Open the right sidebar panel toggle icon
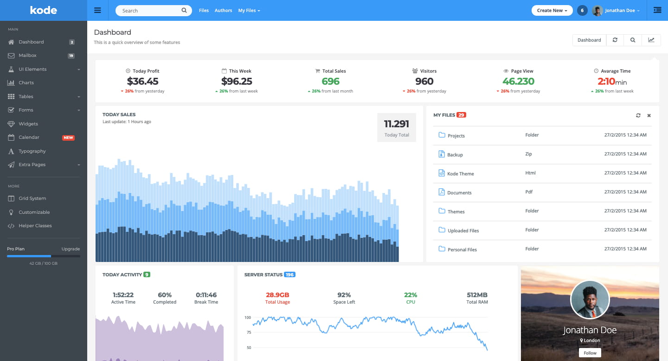Screen dimensions: 668x361 pyautogui.click(x=657, y=10)
